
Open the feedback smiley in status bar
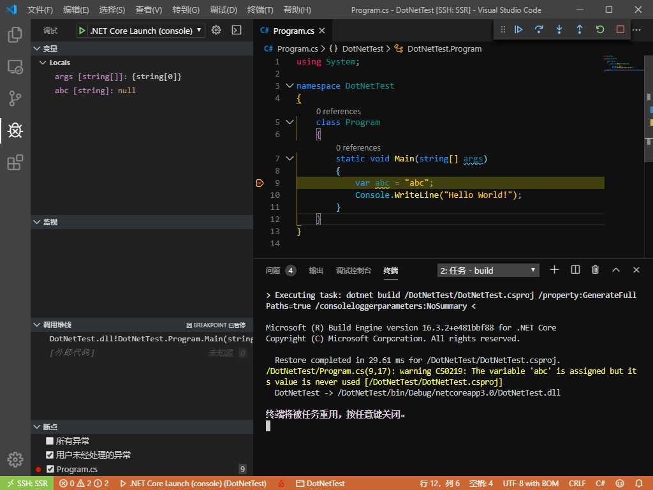(x=620, y=484)
